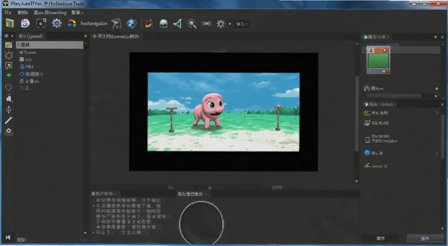Choose the vertical pin anchor sidebar tool
Image resolution: width=448 pixels, height=246 pixels.
pyautogui.click(x=8, y=110)
